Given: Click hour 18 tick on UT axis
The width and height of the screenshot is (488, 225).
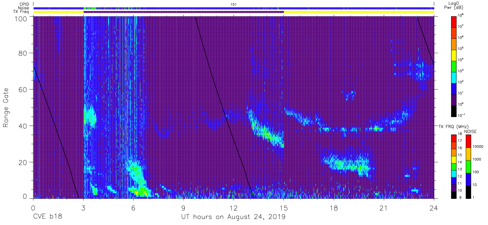Looking at the screenshot, I should point(334,208).
